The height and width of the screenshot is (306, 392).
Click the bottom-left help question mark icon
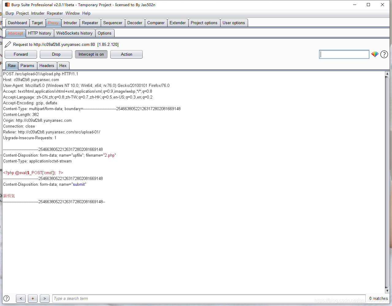tap(6, 298)
